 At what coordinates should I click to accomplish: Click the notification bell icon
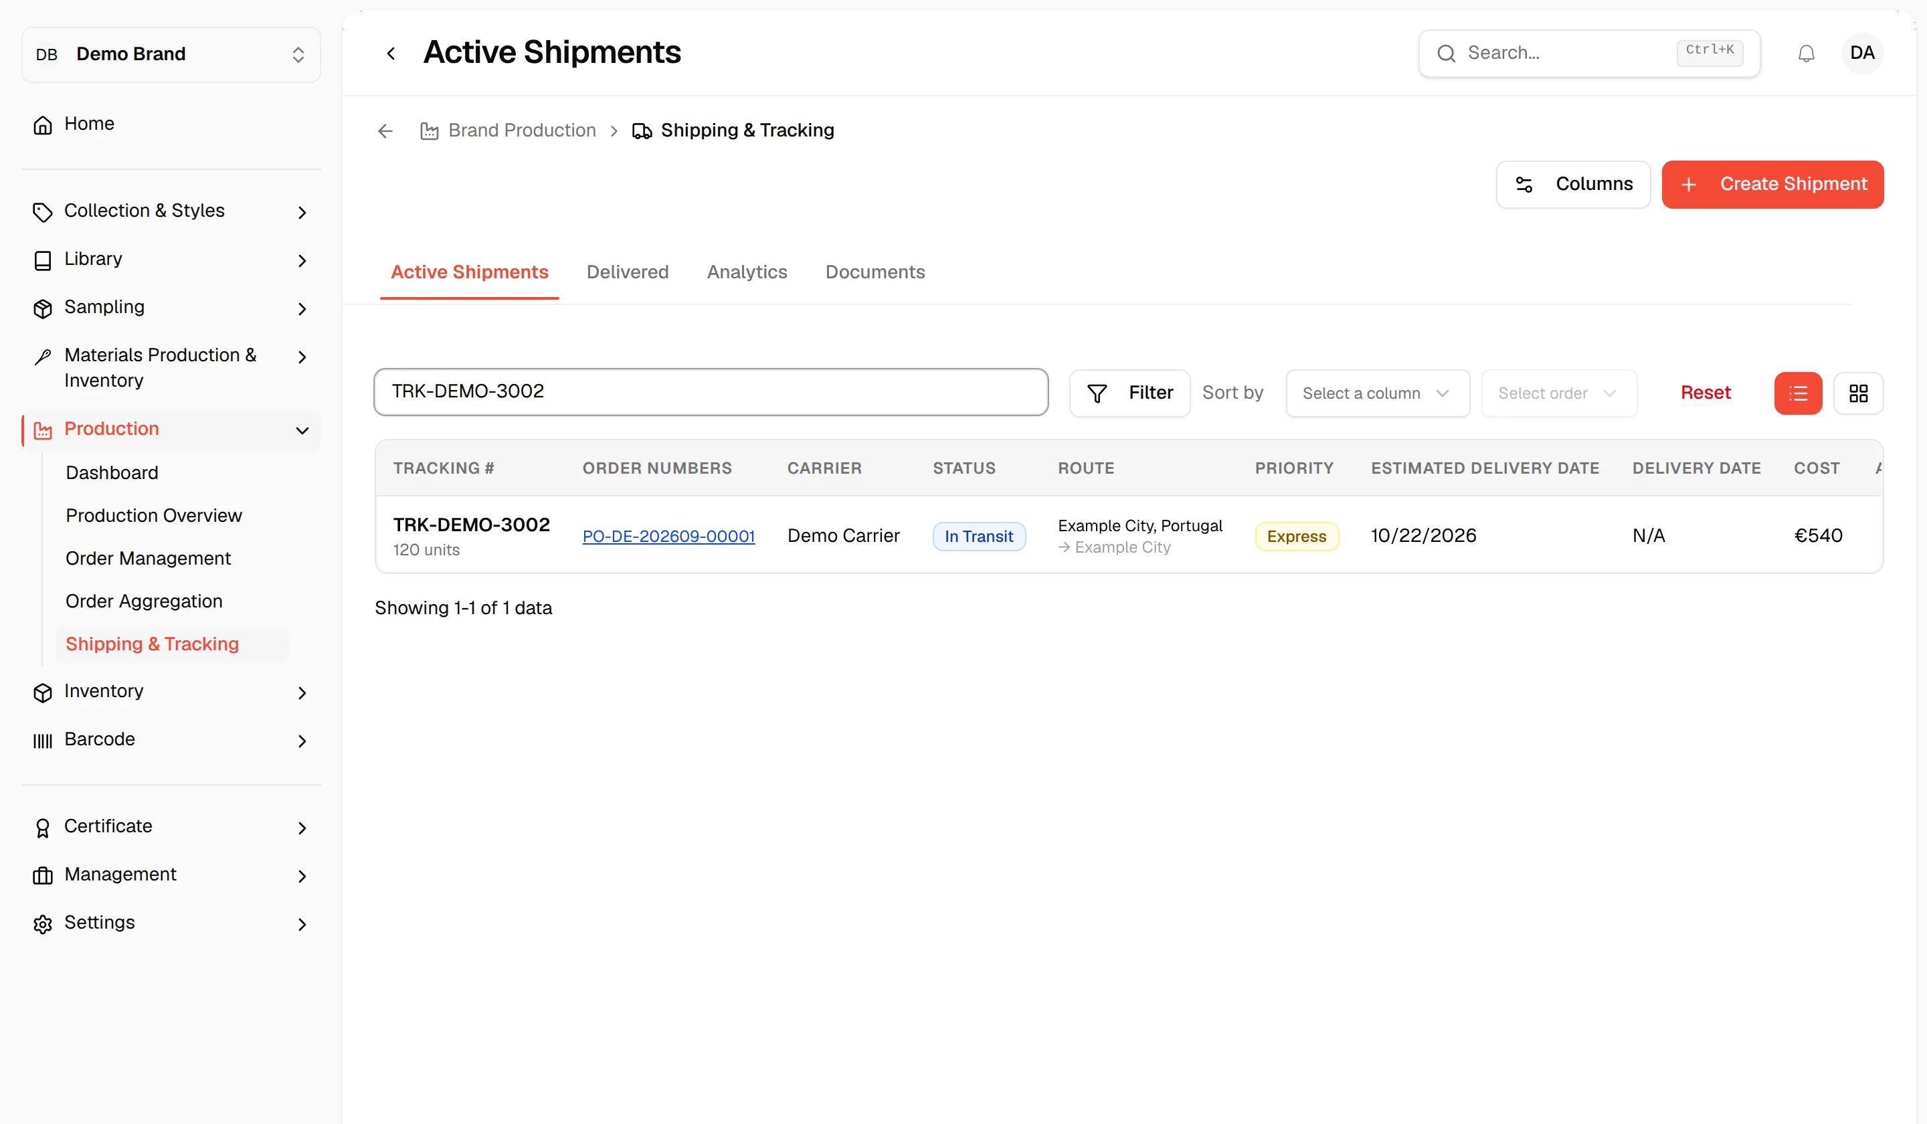1805,54
